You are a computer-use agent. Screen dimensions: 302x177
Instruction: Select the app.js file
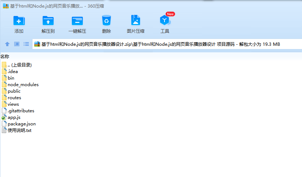[11, 117]
